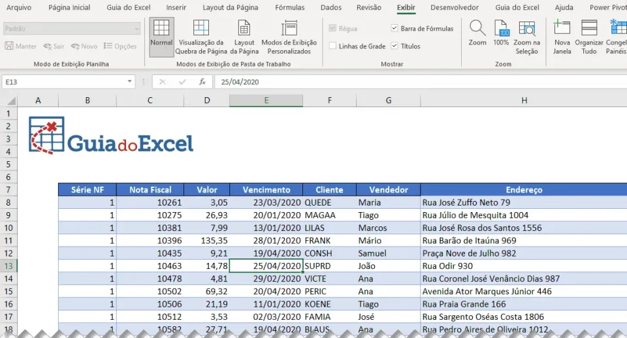Select the vendedor cell José
The height and width of the screenshot is (338, 627).
pyautogui.click(x=388, y=317)
